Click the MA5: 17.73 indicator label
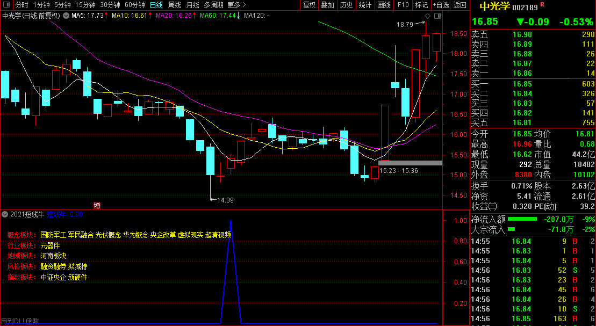The width and height of the screenshot is (596, 326). pos(88,16)
